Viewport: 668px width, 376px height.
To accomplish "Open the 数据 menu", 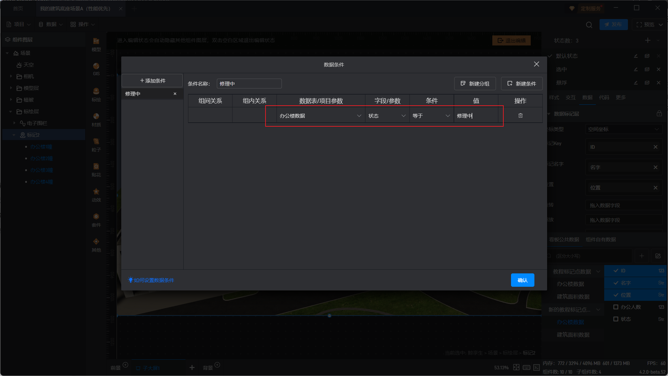I will (51, 24).
